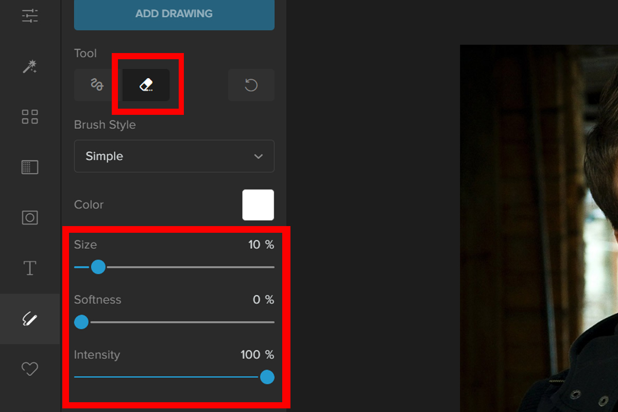Click the Intensity slider handle
The width and height of the screenshot is (618, 412).
(267, 377)
